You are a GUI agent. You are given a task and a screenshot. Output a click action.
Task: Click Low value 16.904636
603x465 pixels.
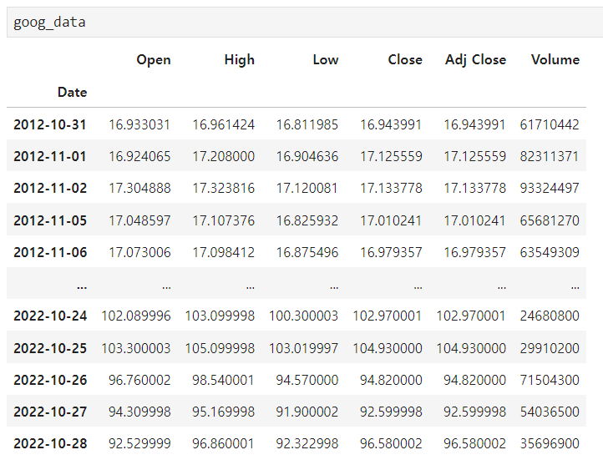[307, 156]
